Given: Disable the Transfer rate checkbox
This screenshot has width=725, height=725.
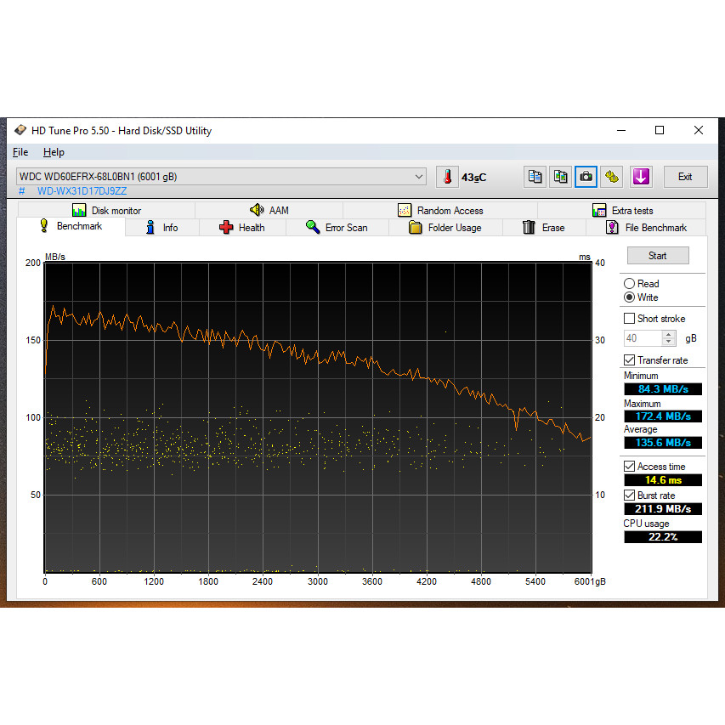Looking at the screenshot, I should (x=630, y=360).
